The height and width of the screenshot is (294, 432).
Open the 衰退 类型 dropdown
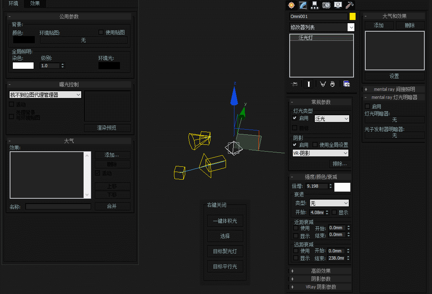[329, 203]
